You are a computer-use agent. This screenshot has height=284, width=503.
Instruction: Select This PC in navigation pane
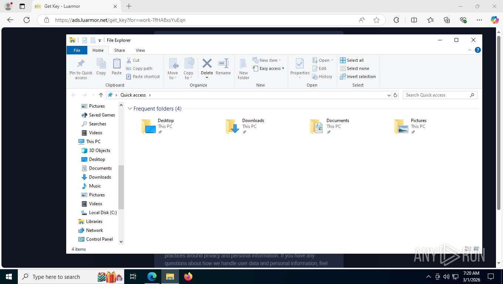tap(89, 142)
